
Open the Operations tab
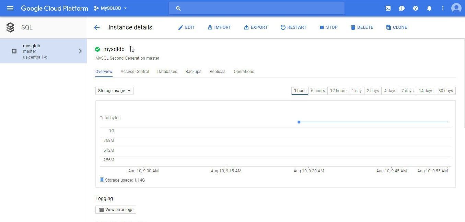[244, 72]
